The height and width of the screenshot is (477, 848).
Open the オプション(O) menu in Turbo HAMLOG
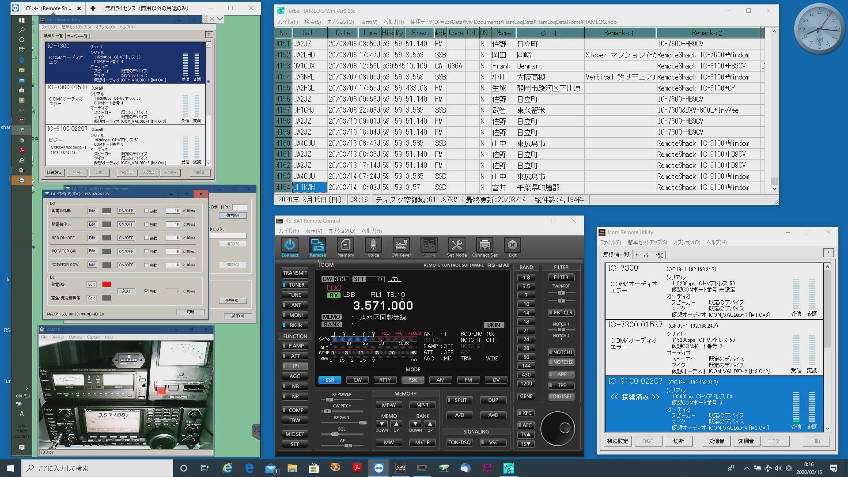[340, 22]
